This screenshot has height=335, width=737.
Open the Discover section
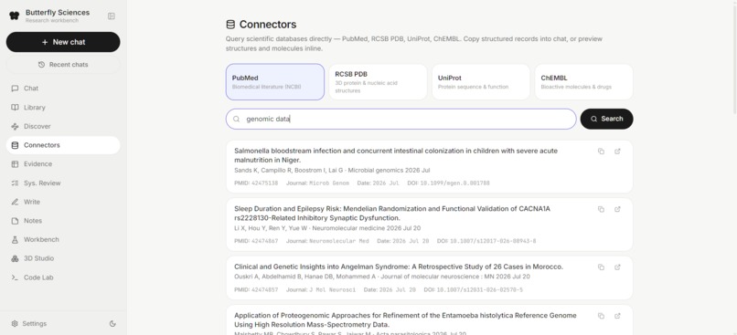(x=63, y=126)
